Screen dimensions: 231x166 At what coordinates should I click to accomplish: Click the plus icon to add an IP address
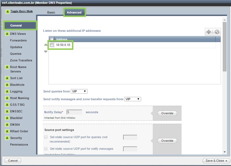(x=209, y=32)
